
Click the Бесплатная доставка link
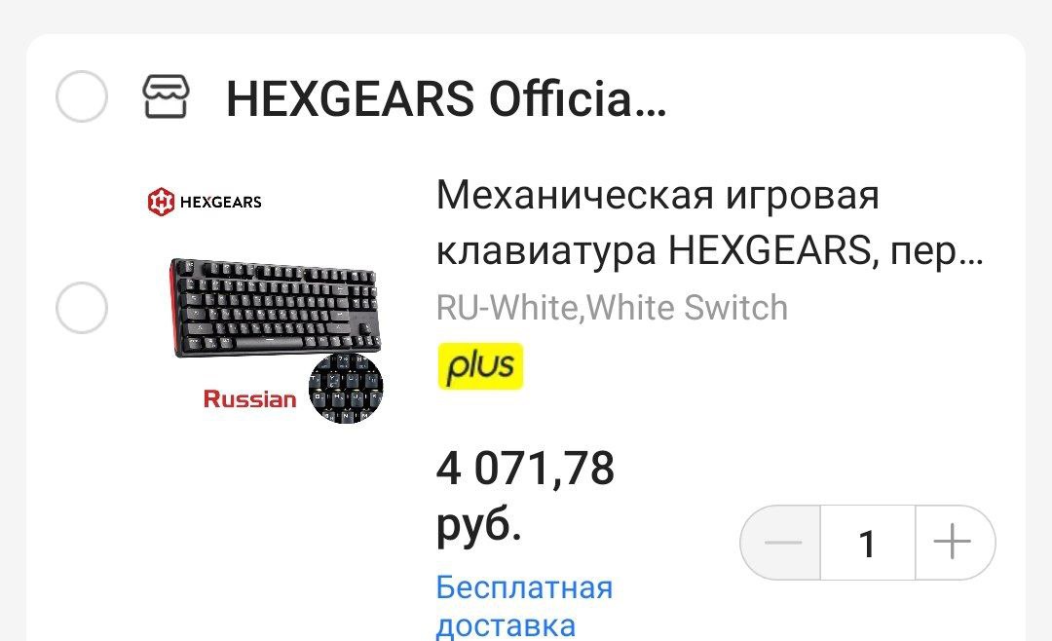pyautogui.click(x=525, y=606)
